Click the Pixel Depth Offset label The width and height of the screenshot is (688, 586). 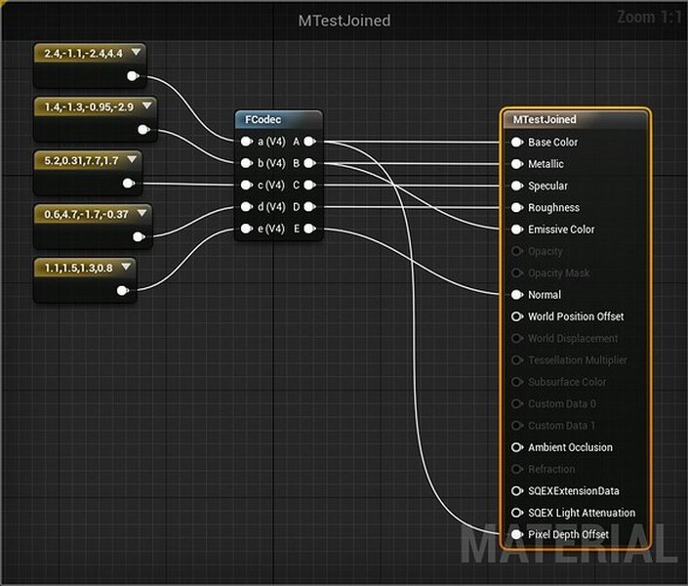point(568,534)
